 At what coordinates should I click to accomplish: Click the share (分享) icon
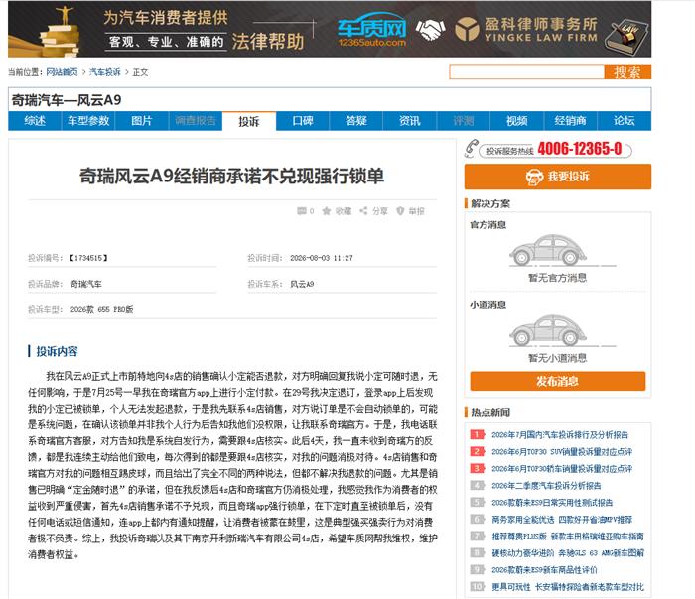coord(363,211)
